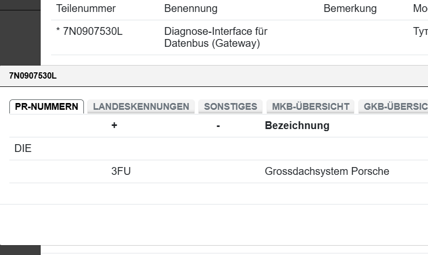Click the 7N0907530L detail panel title

[33, 76]
